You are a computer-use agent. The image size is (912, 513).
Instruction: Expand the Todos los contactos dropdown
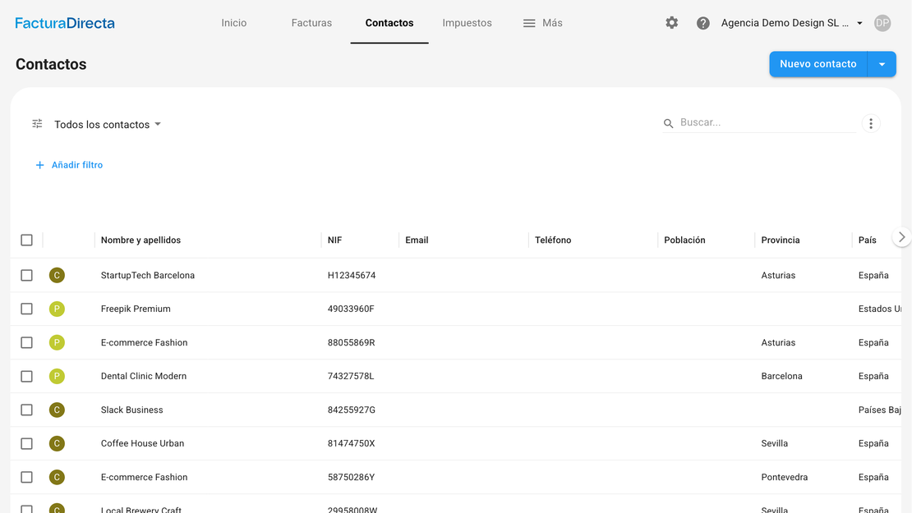[x=108, y=125]
